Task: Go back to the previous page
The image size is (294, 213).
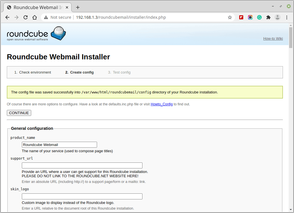Action: (7, 17)
